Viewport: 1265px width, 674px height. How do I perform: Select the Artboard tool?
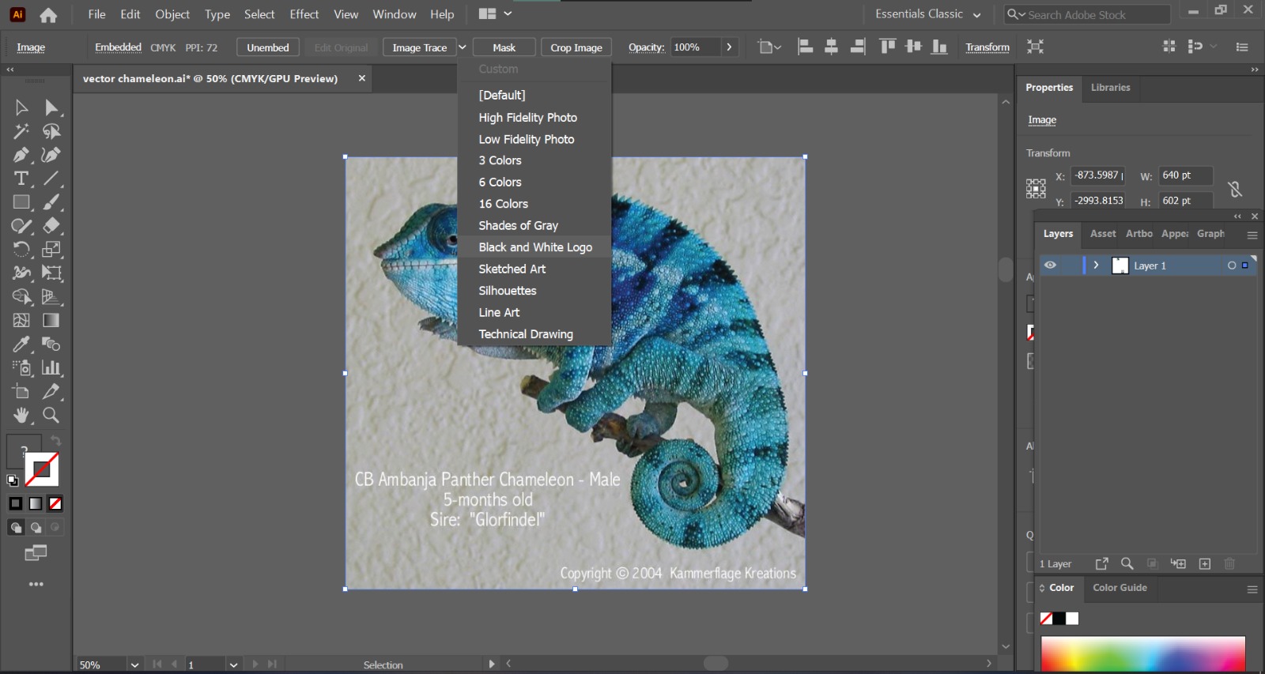pyautogui.click(x=21, y=392)
